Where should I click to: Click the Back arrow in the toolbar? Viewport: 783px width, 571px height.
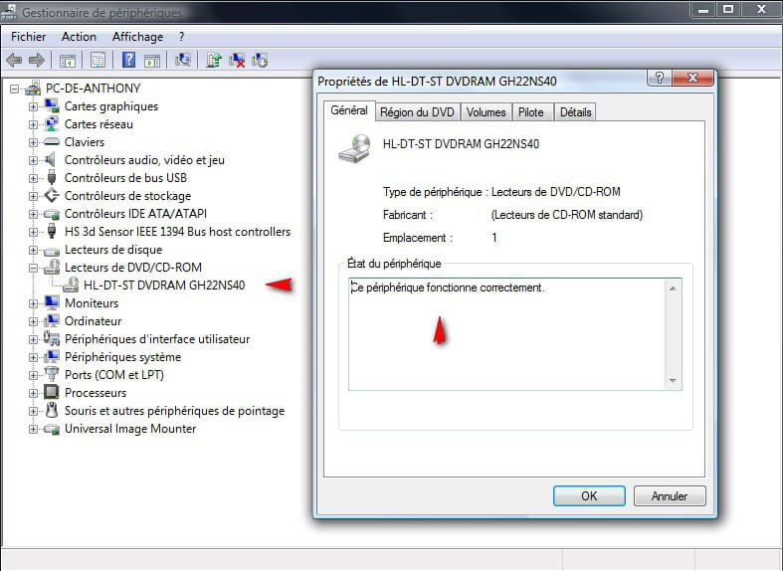(x=14, y=61)
